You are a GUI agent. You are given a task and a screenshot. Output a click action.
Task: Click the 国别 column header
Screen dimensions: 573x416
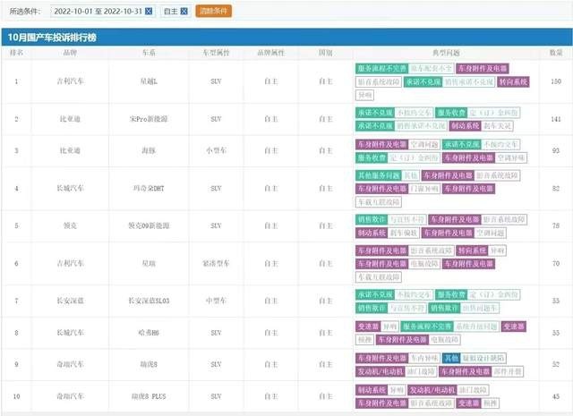coord(325,53)
